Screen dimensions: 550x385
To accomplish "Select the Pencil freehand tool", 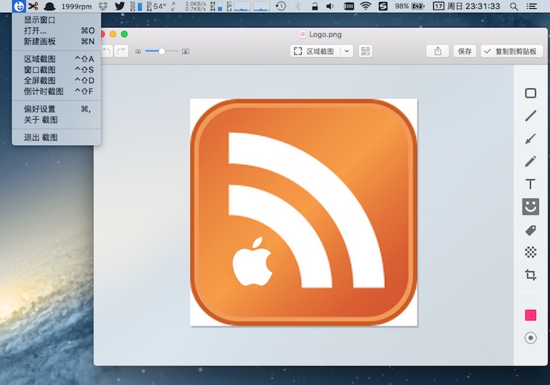I will (x=531, y=161).
